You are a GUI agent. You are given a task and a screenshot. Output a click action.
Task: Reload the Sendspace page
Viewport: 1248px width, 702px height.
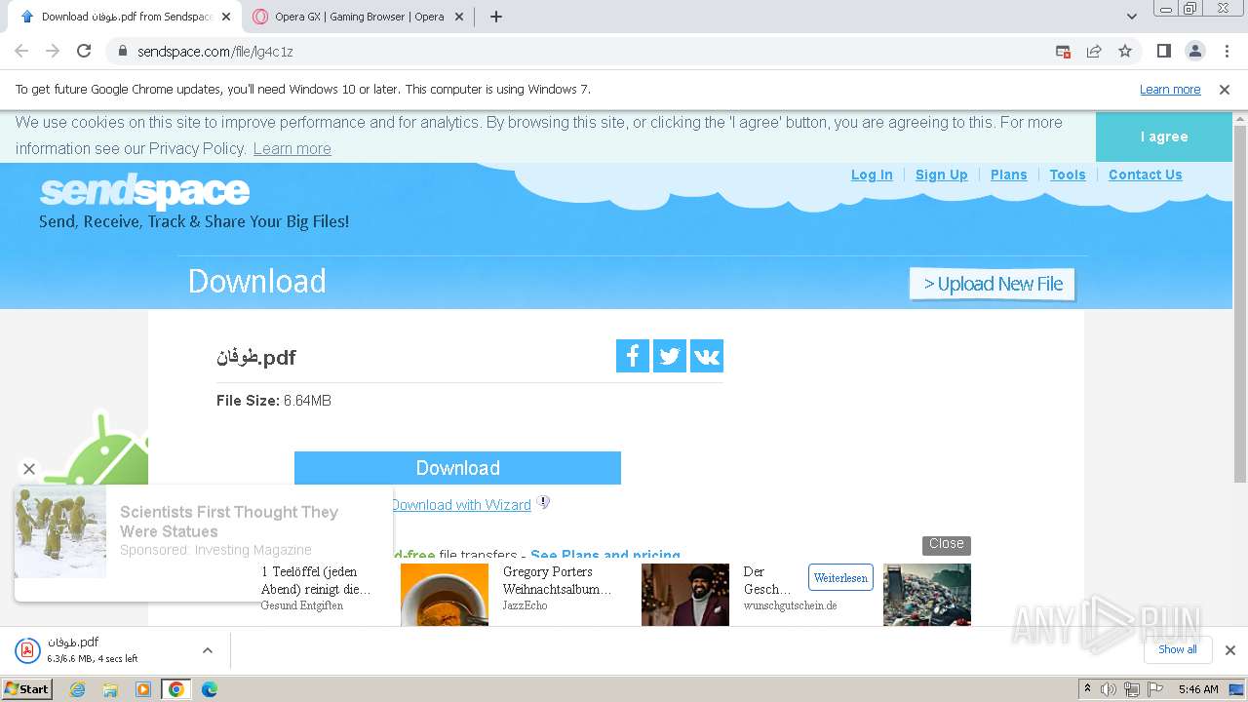click(84, 51)
